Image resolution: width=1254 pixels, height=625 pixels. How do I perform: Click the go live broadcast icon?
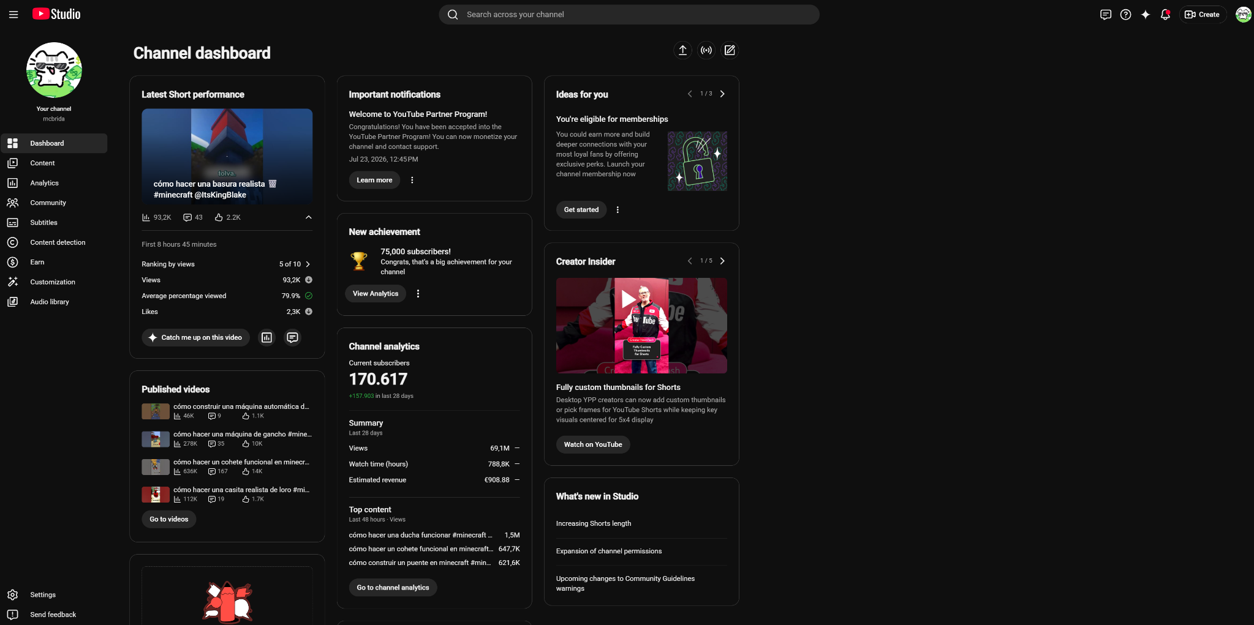coord(706,50)
